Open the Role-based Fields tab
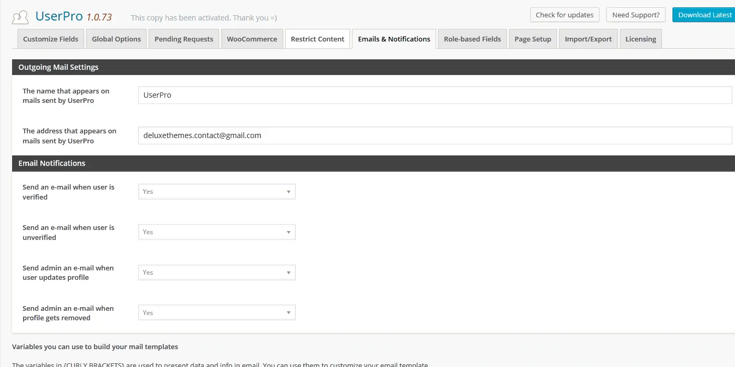This screenshot has height=367, width=735. point(472,39)
